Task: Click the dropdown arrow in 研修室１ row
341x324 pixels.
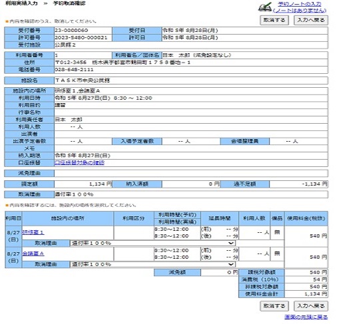Action: 231,243
